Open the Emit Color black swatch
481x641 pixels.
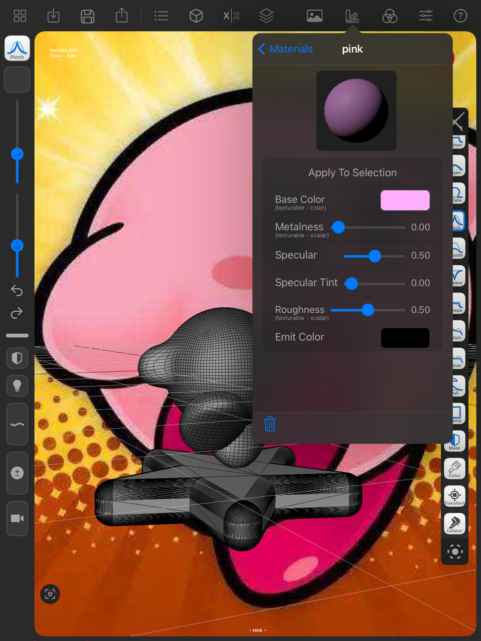point(405,338)
